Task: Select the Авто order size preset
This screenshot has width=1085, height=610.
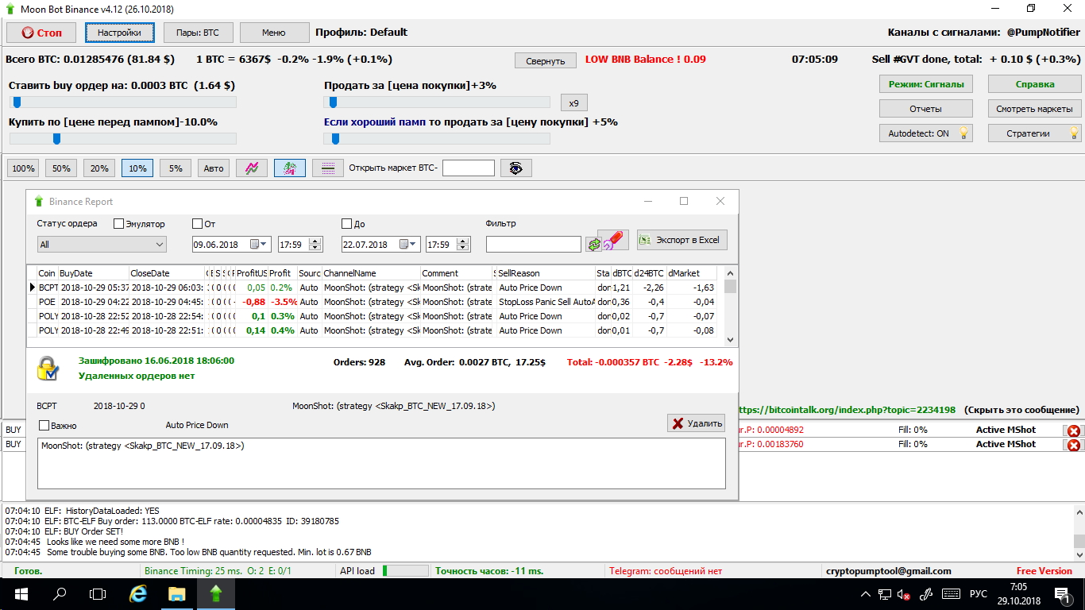Action: [214, 168]
